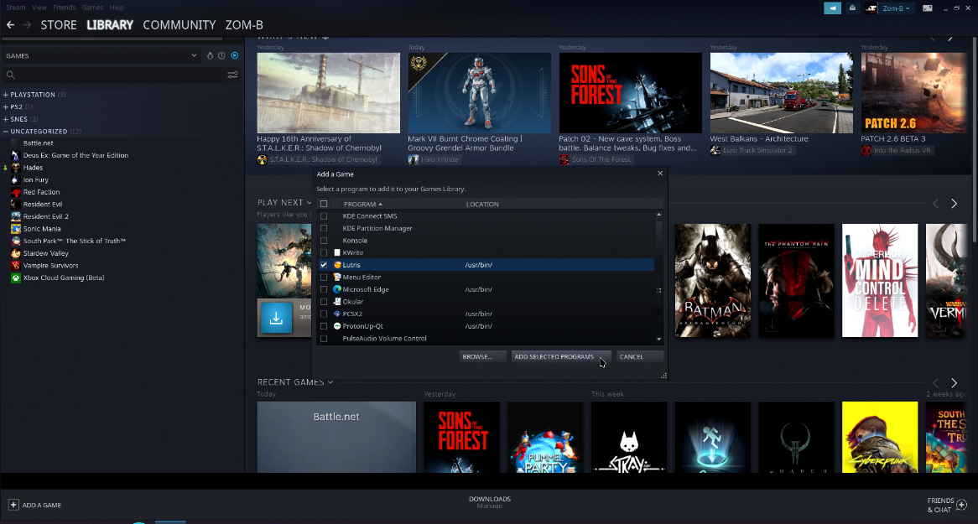Screen dimensions: 978x524
Task: Open Sons Of The Forest news thumbnail
Action: (x=630, y=92)
